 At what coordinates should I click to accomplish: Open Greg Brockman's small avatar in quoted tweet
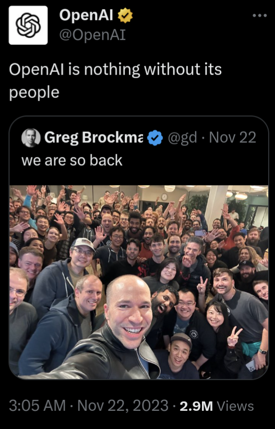(x=31, y=138)
